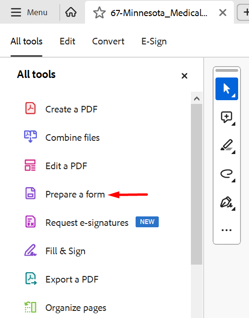The height and width of the screenshot is (318, 249).
Task: Close the All tools panel
Action: [184, 76]
